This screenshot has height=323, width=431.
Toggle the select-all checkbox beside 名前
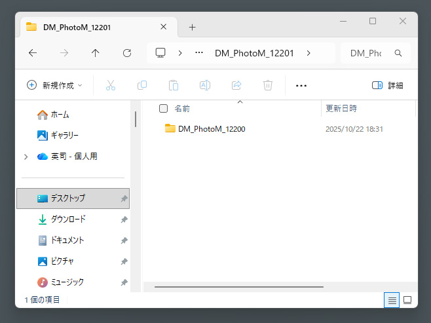coord(163,108)
